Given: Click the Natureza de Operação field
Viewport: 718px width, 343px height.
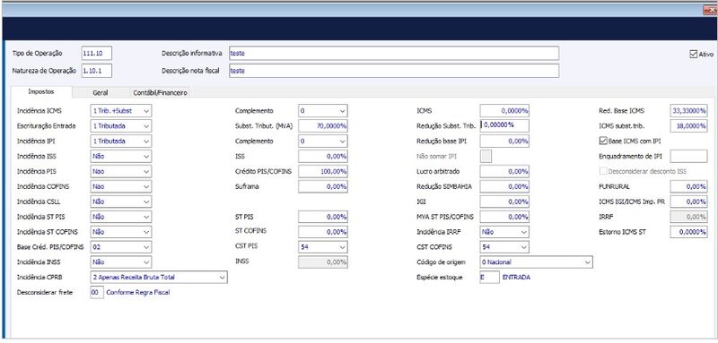Looking at the screenshot, I should click(97, 71).
